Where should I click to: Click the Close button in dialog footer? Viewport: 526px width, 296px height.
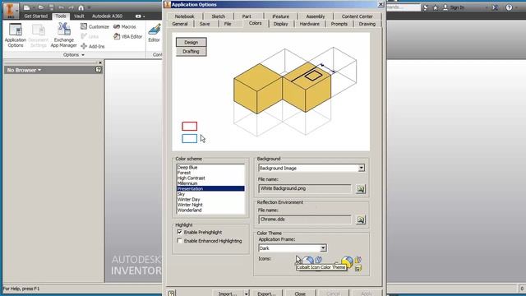300,294
